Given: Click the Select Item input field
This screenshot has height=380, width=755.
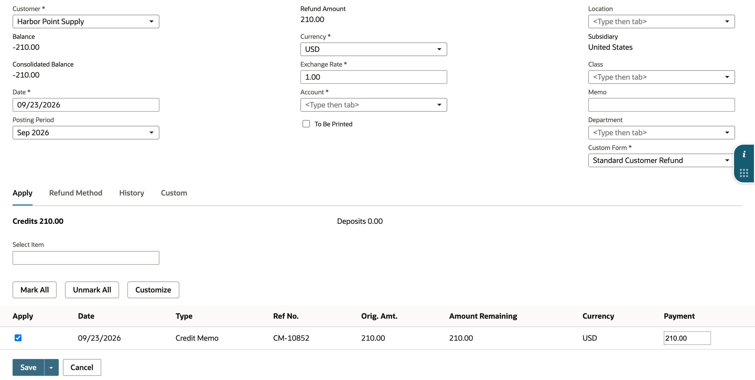Looking at the screenshot, I should coord(86,258).
